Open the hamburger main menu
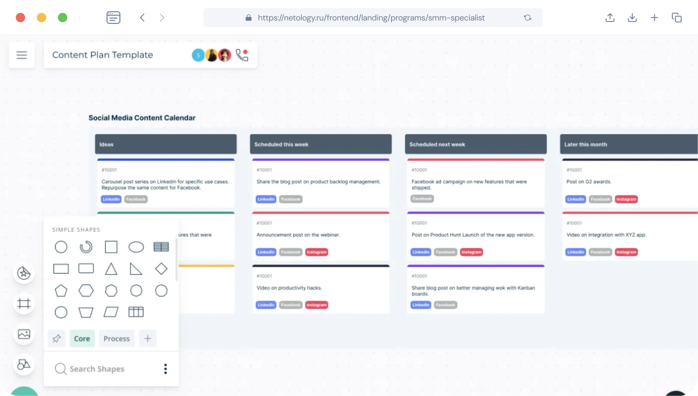 (22, 55)
